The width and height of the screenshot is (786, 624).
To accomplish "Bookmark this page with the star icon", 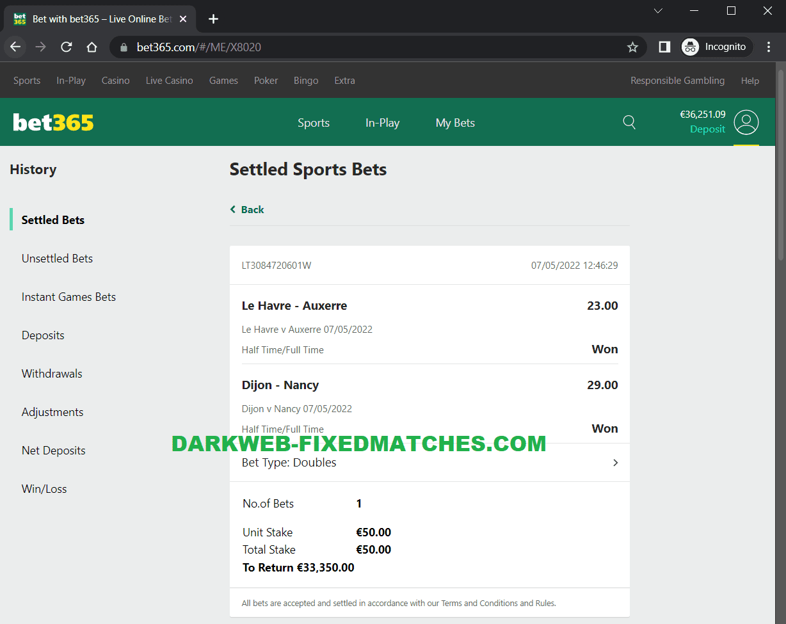I will (632, 47).
